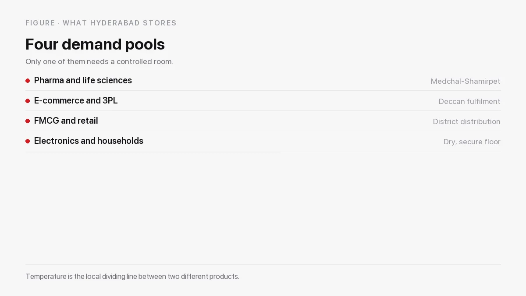Click 3PL in the second list item
The height and width of the screenshot is (296, 526).
pyautogui.click(x=110, y=101)
